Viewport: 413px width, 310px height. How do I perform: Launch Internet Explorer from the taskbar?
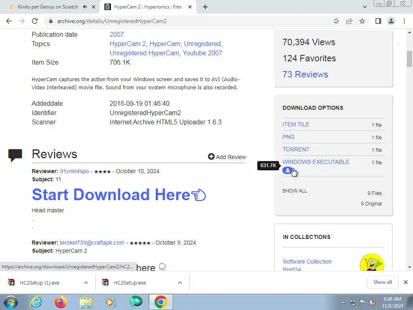tap(36, 302)
